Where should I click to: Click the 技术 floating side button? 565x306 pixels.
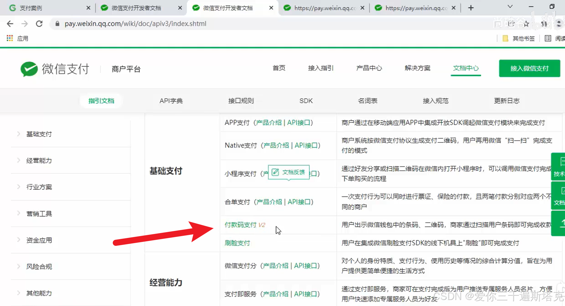tap(558, 167)
